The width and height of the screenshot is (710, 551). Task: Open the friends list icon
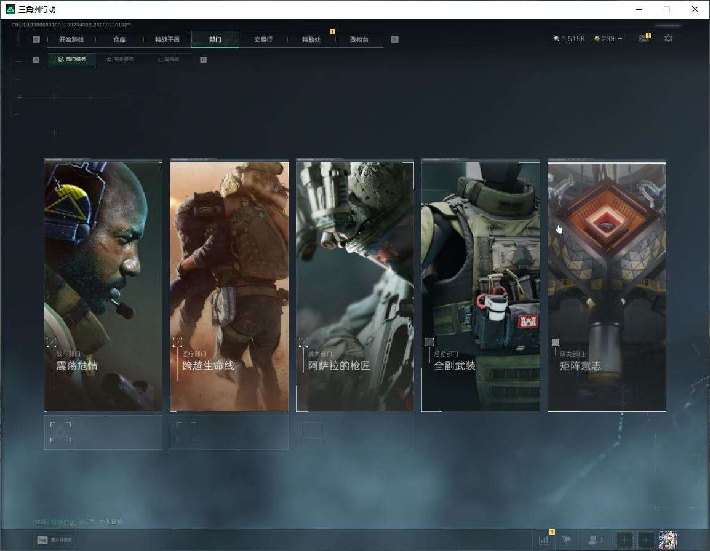click(x=594, y=540)
